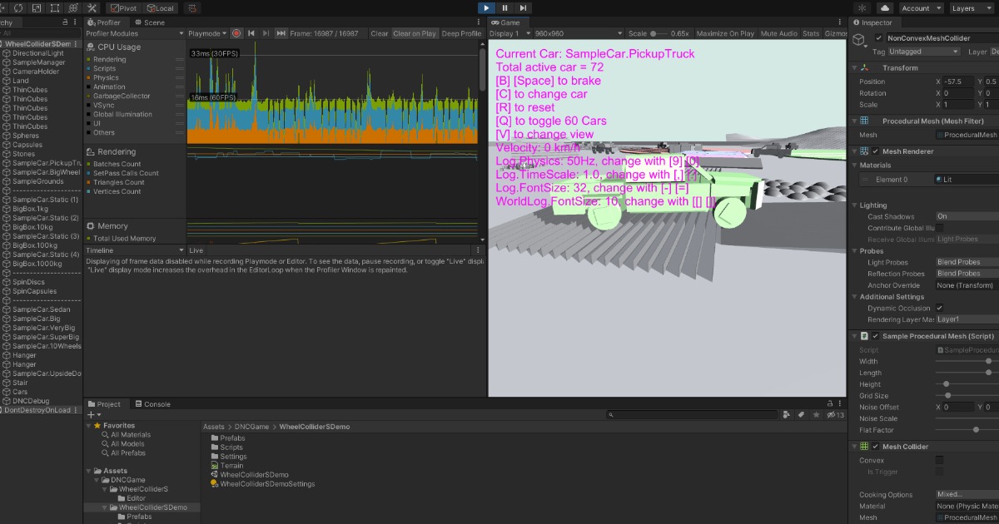The image size is (999, 524).
Task: Switch to the Console tab
Action: (153, 404)
